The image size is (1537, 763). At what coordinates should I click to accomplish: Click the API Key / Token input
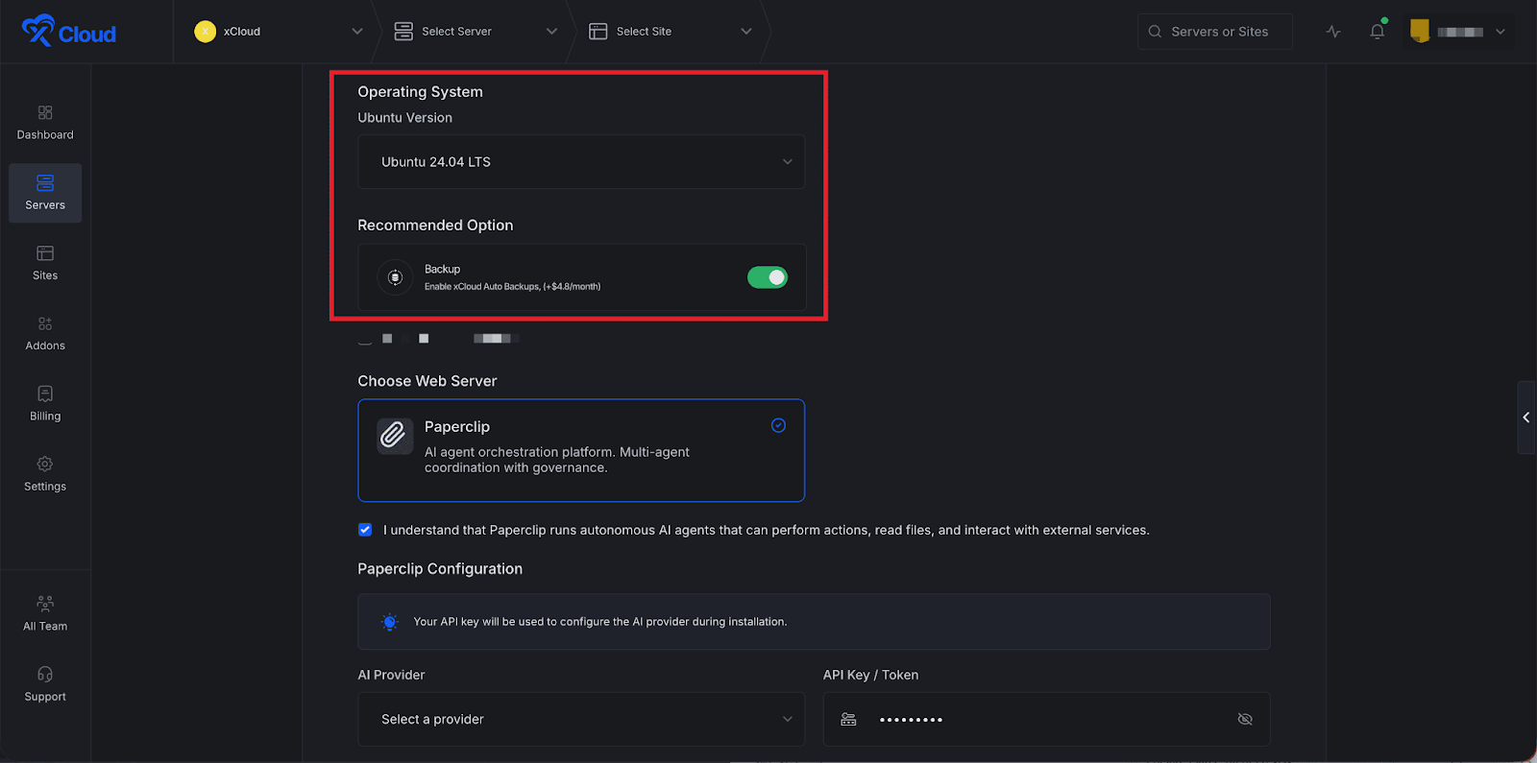click(x=1046, y=719)
